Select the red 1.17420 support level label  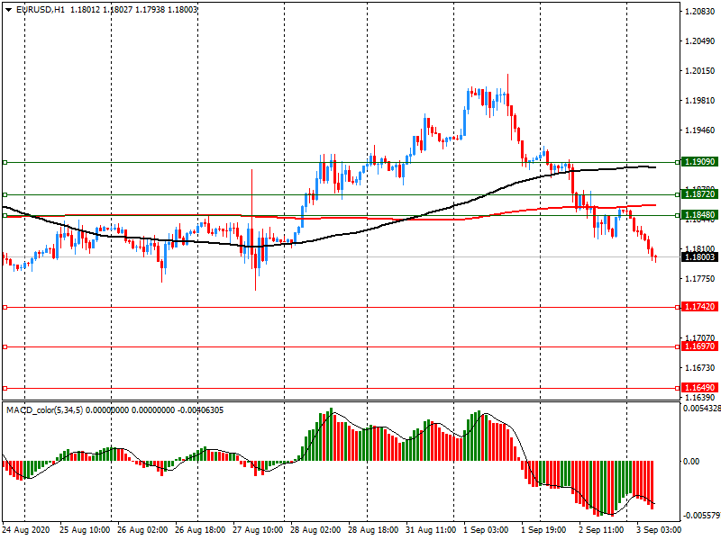point(699,307)
